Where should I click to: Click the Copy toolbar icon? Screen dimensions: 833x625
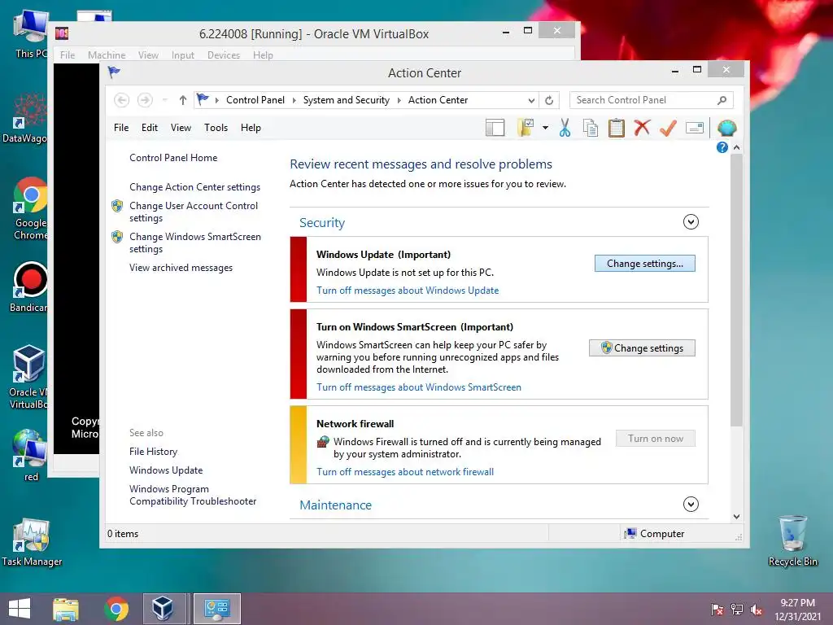(x=591, y=128)
